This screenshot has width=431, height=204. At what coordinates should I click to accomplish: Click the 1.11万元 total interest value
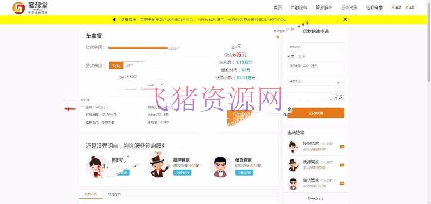244,62
